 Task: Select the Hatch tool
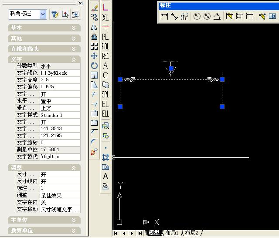[x=105, y=157]
